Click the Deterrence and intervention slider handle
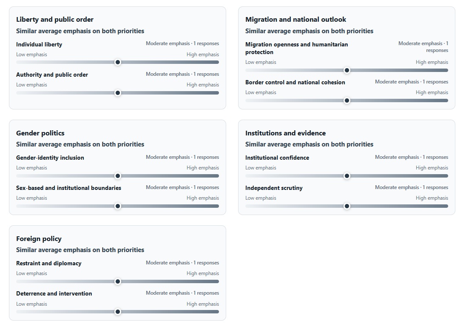463x330 pixels. pos(117,312)
